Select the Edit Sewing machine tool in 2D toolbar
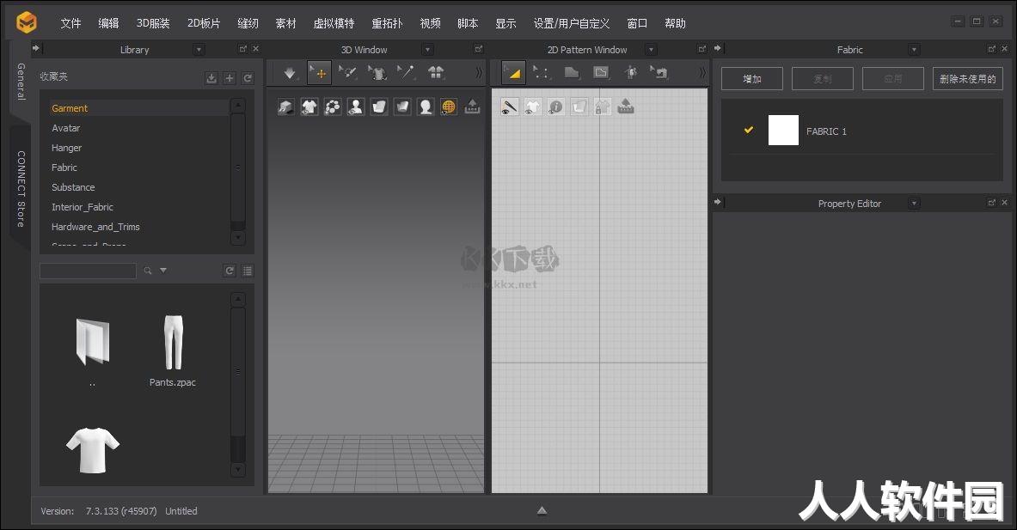Screen dimensions: 1017x530 pos(659,72)
